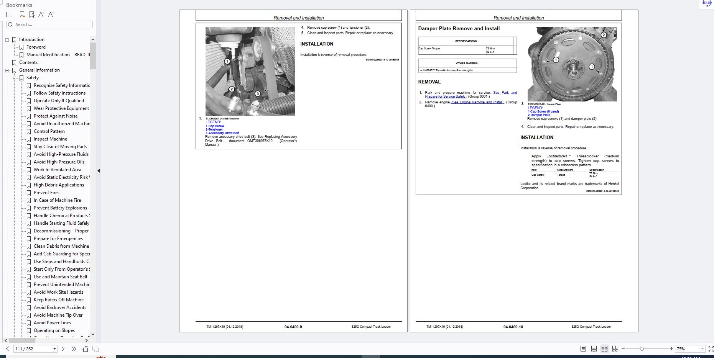Viewport: 714px width, 358px height.
Task: Collapse the Introduction bookmark node
Action: tap(7, 39)
